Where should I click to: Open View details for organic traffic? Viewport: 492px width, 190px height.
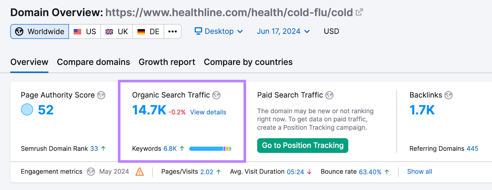208,112
